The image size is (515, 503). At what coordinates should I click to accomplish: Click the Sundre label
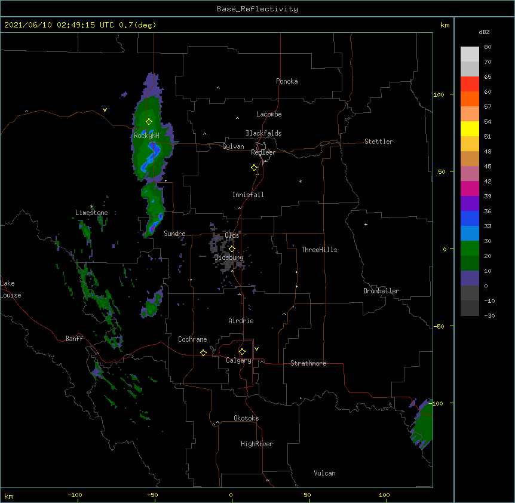(x=174, y=234)
